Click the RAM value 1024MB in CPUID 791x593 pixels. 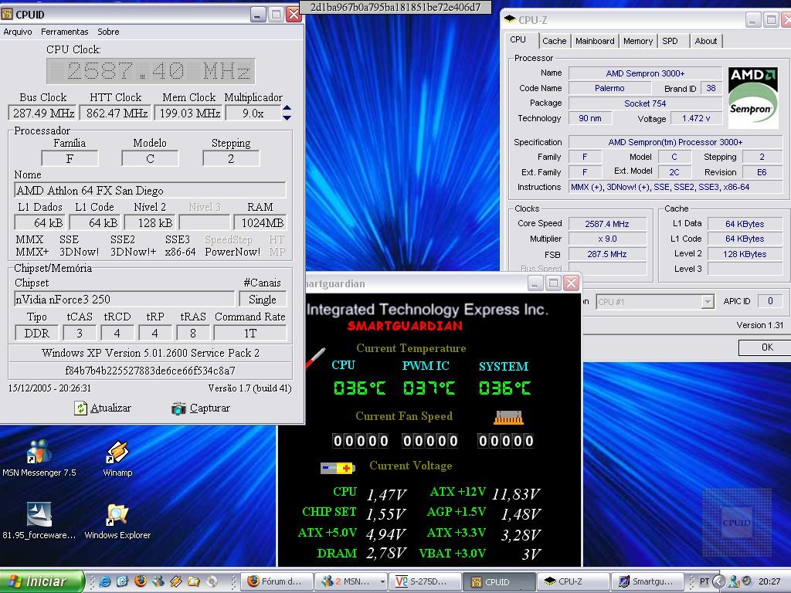point(260,222)
